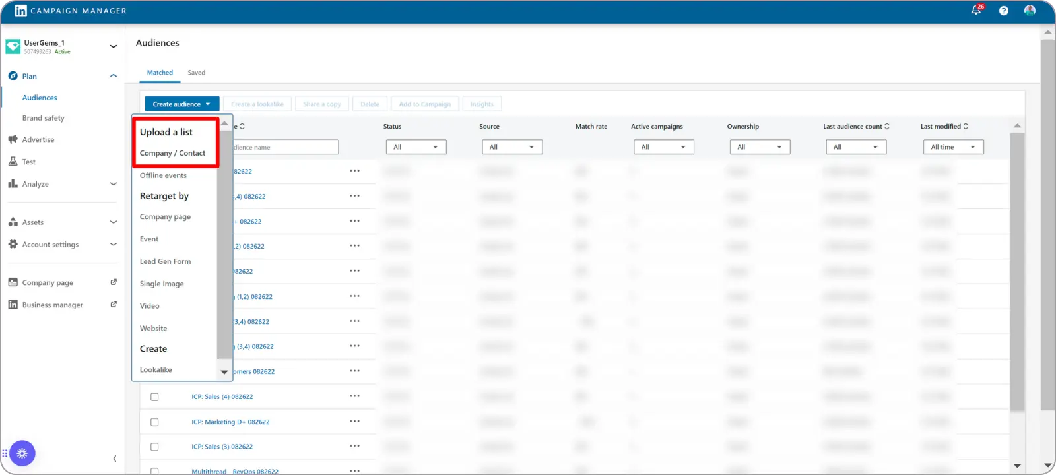The height and width of the screenshot is (475, 1056).
Task: Tick the ICP: Sales (4) 082622 checkbox
Action: pos(154,397)
